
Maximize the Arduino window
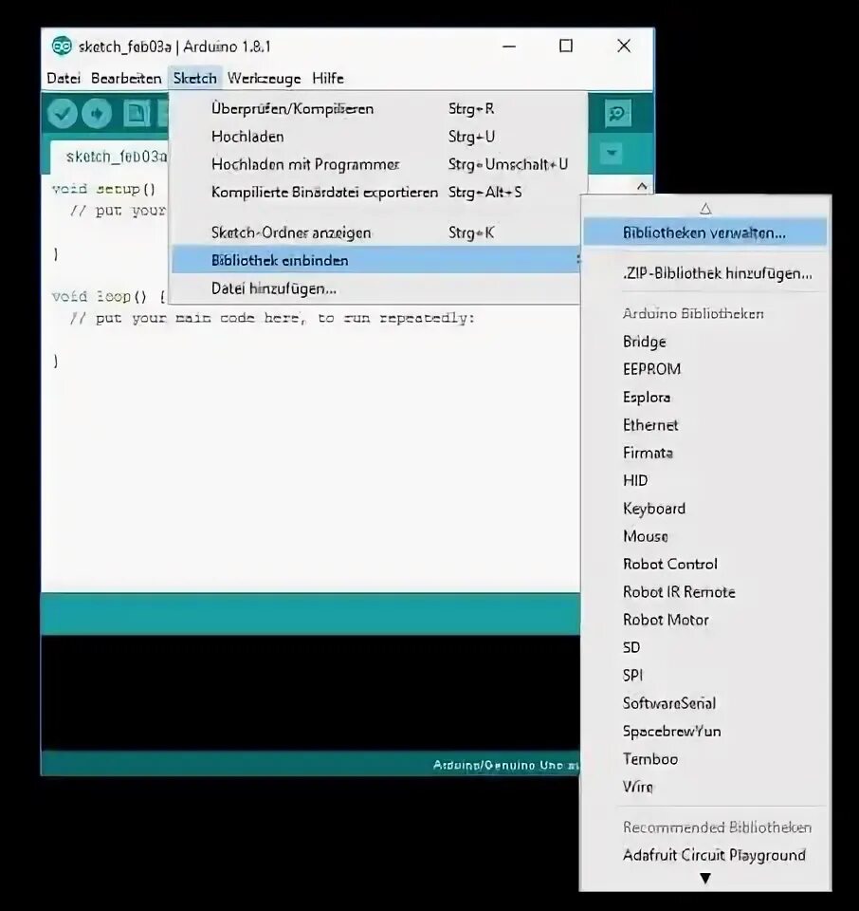pyautogui.click(x=566, y=46)
